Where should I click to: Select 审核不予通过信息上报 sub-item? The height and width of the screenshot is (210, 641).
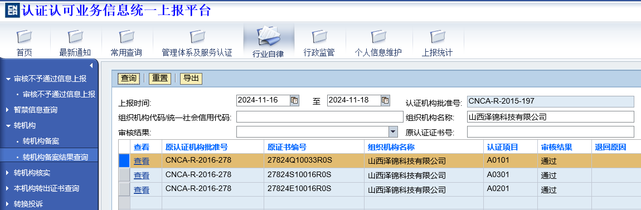tap(59, 94)
